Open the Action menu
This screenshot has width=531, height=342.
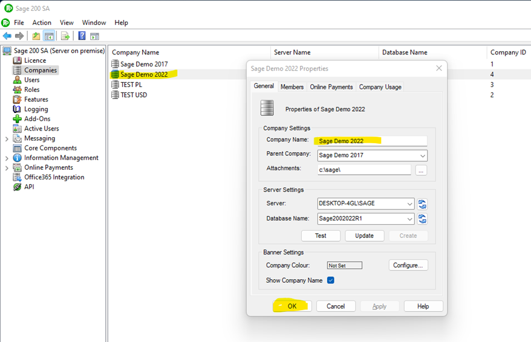click(42, 23)
